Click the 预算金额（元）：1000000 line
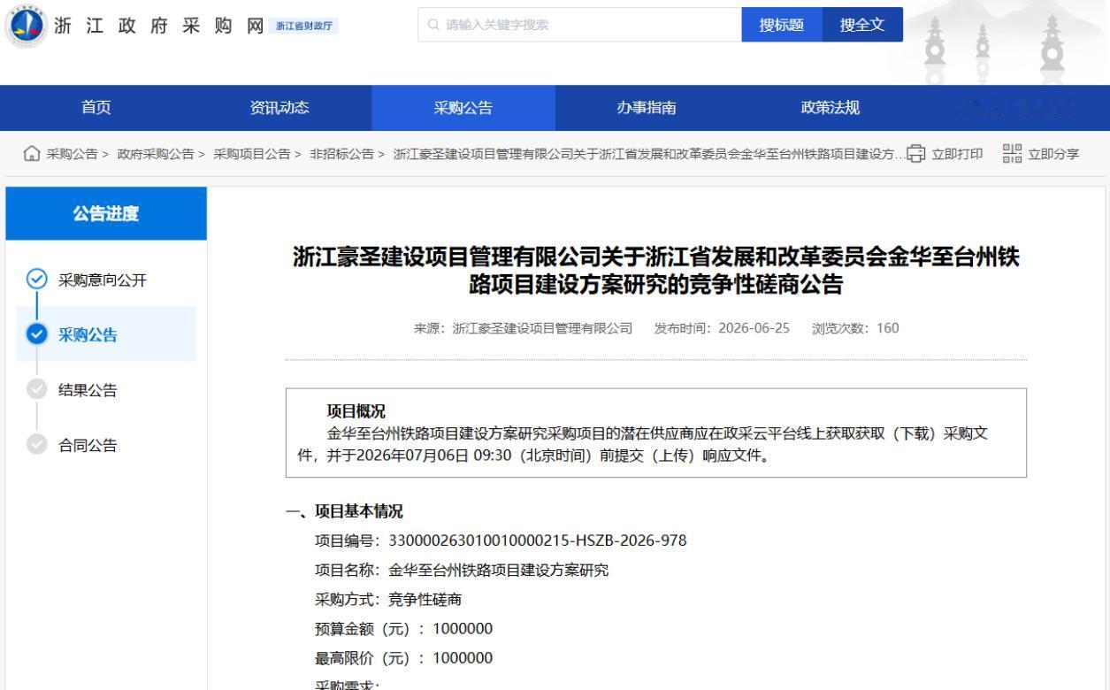Image resolution: width=1110 pixels, height=690 pixels. [404, 629]
